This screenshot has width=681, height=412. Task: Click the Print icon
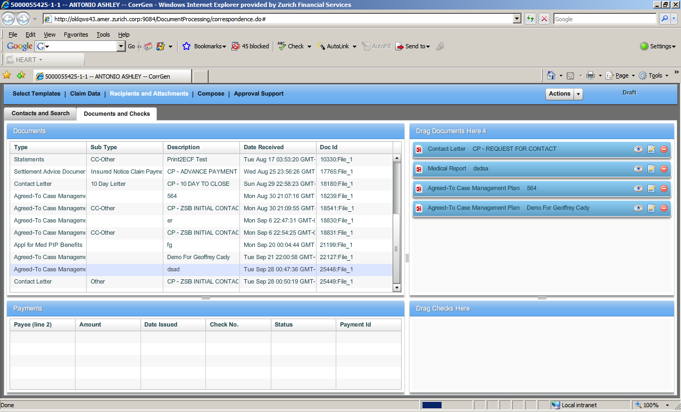(590, 75)
